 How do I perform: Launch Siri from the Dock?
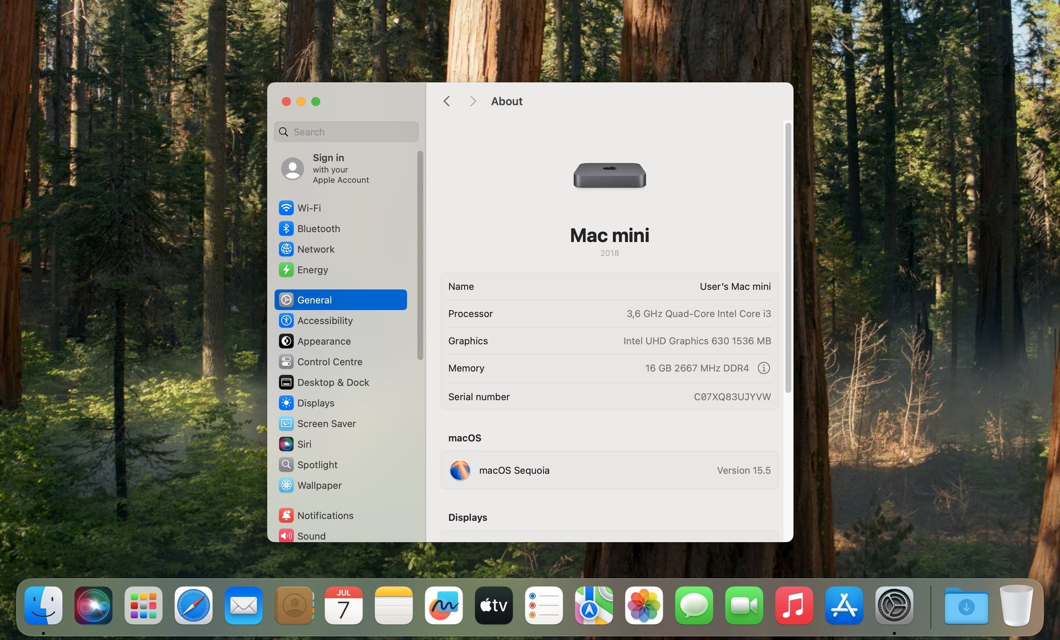pyautogui.click(x=93, y=605)
